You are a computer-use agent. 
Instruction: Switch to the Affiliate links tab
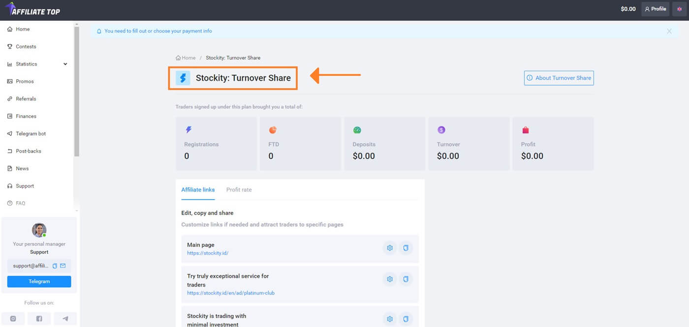(x=198, y=190)
